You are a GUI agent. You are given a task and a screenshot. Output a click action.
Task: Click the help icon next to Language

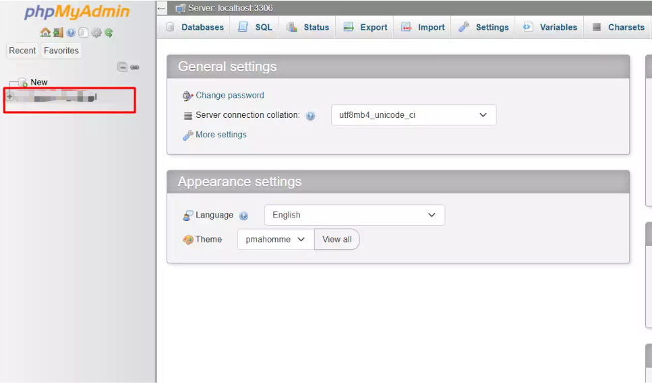[x=243, y=216]
